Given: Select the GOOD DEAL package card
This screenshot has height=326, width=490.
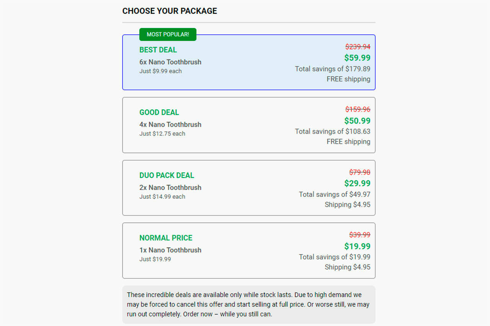Looking at the screenshot, I should tap(249, 125).
